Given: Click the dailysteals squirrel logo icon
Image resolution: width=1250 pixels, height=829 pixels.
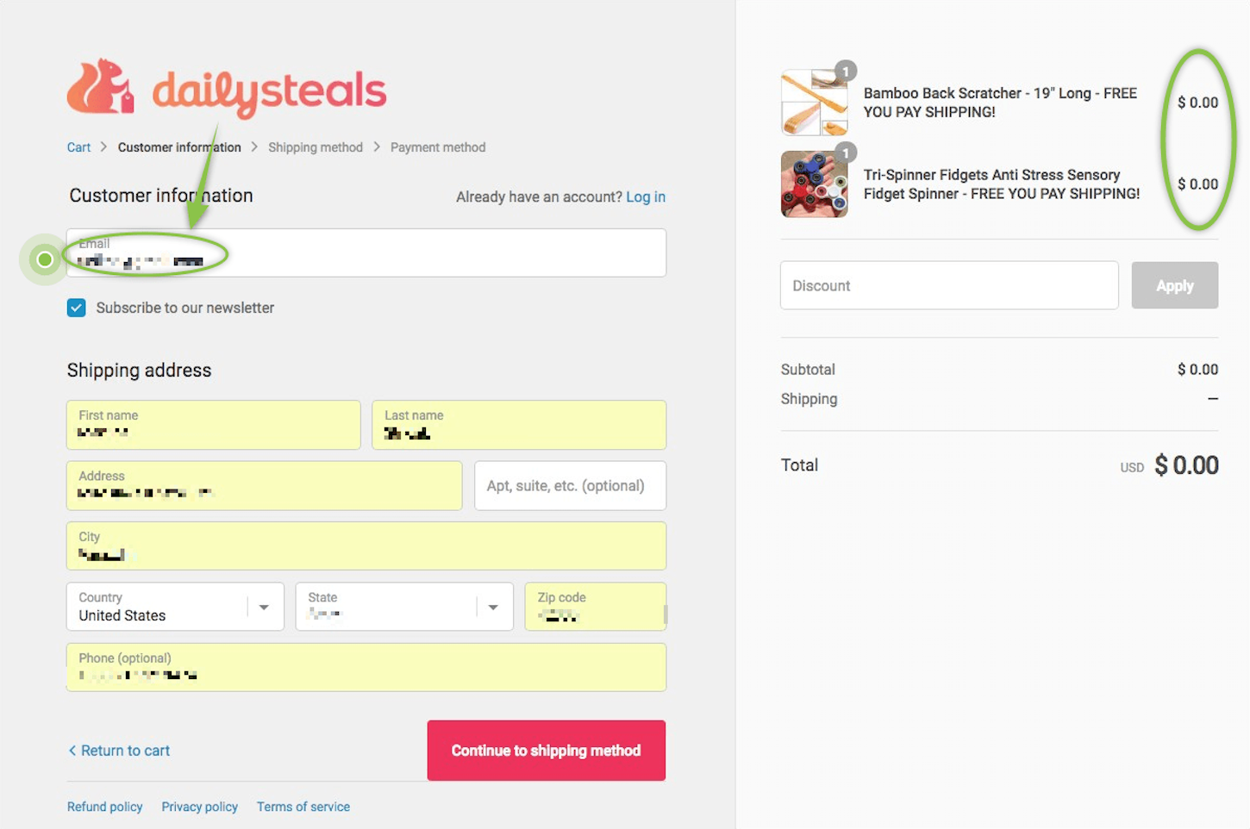Looking at the screenshot, I should coord(101,86).
